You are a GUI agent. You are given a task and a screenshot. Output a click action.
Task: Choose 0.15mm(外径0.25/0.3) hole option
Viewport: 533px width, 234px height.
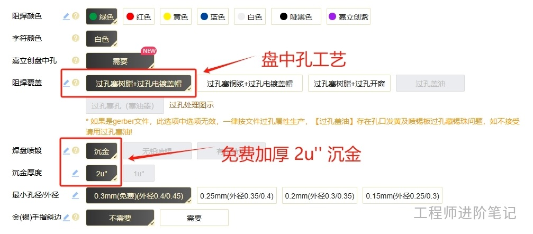pyautogui.click(x=402, y=195)
